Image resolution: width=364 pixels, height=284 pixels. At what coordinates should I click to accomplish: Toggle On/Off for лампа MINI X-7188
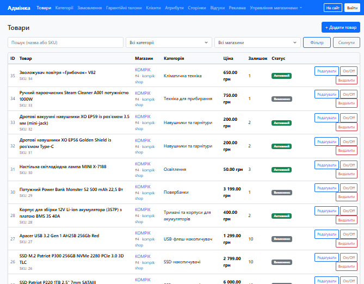click(349, 165)
